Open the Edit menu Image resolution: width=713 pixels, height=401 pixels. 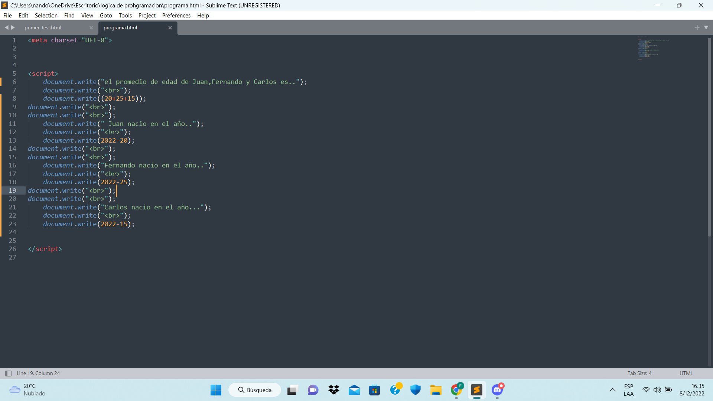23,15
